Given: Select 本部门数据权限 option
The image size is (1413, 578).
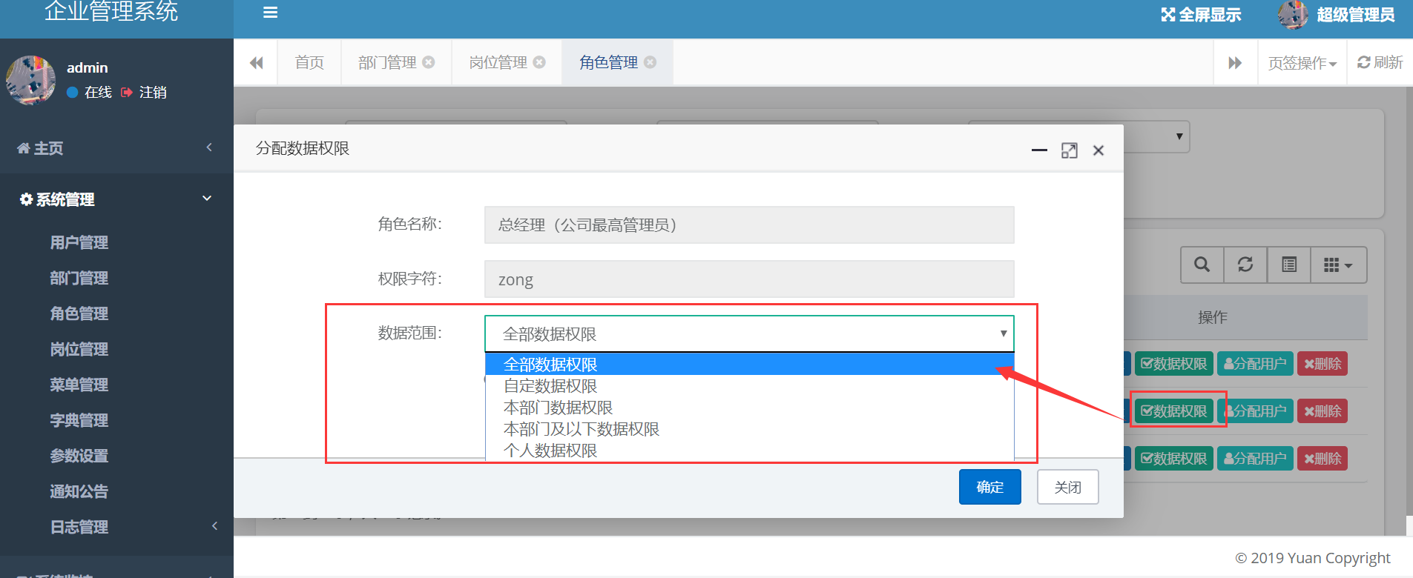Looking at the screenshot, I should 749,408.
